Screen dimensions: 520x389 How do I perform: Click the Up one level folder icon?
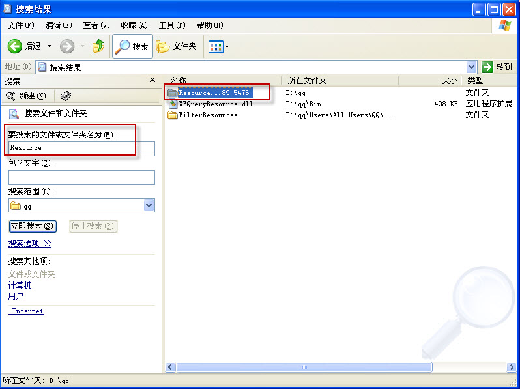click(98, 46)
